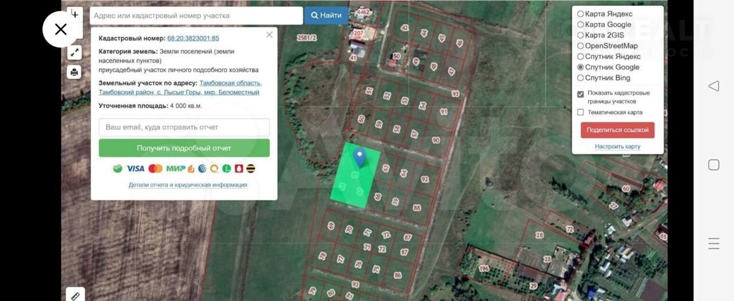This screenshot has height=301, width=734.
Task: Select the Карта Яндекс map layer
Action: tap(580, 14)
